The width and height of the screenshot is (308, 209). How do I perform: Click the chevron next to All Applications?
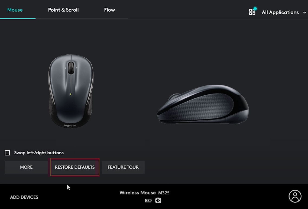[x=304, y=12]
